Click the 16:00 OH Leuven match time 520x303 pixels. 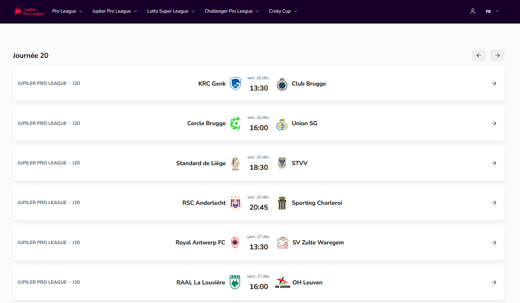[259, 287]
